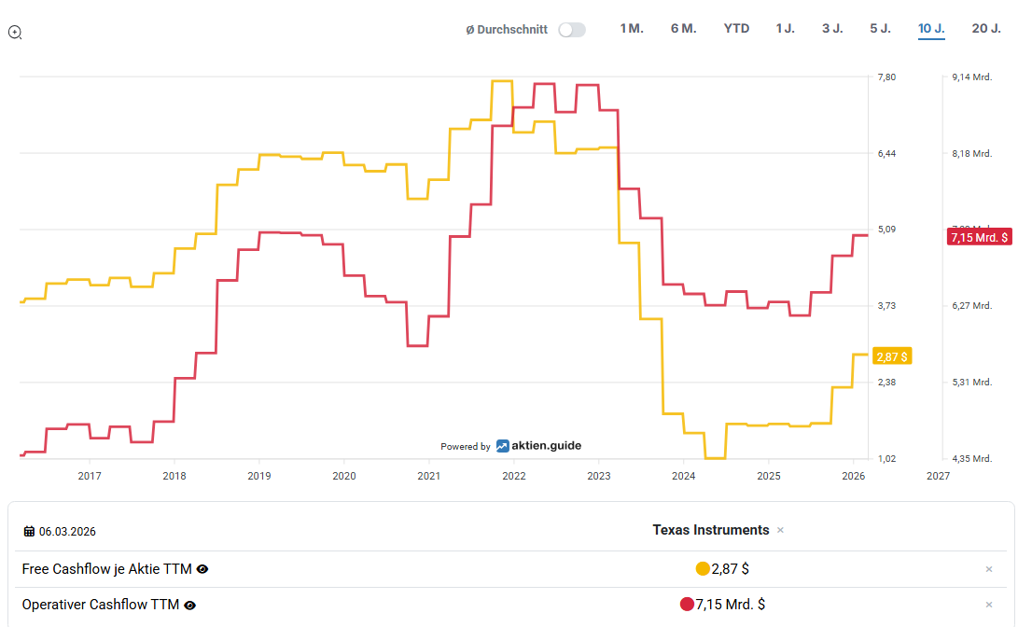Screen dimensions: 1018x627
Task: Remove Texas Instruments with the x icon
Action: [x=780, y=530]
